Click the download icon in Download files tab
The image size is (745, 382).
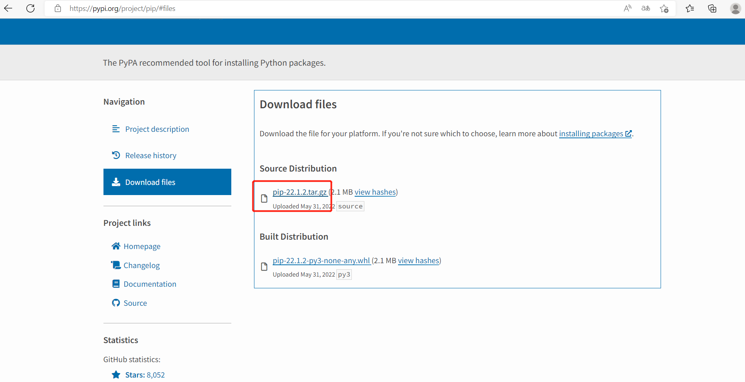pyautogui.click(x=116, y=182)
